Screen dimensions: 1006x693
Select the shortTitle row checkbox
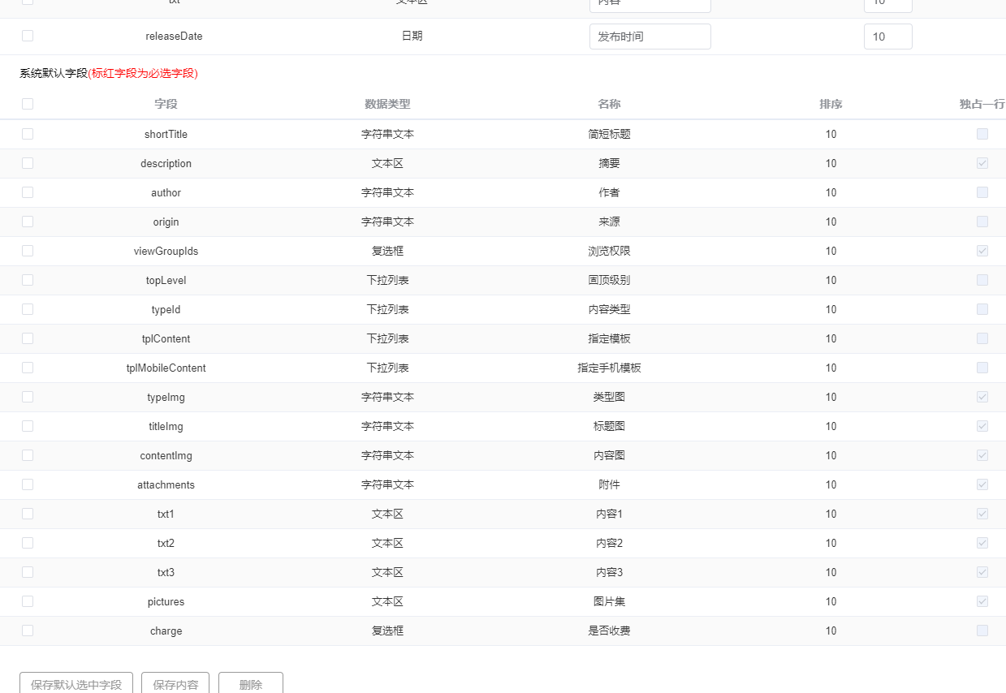[x=28, y=134]
